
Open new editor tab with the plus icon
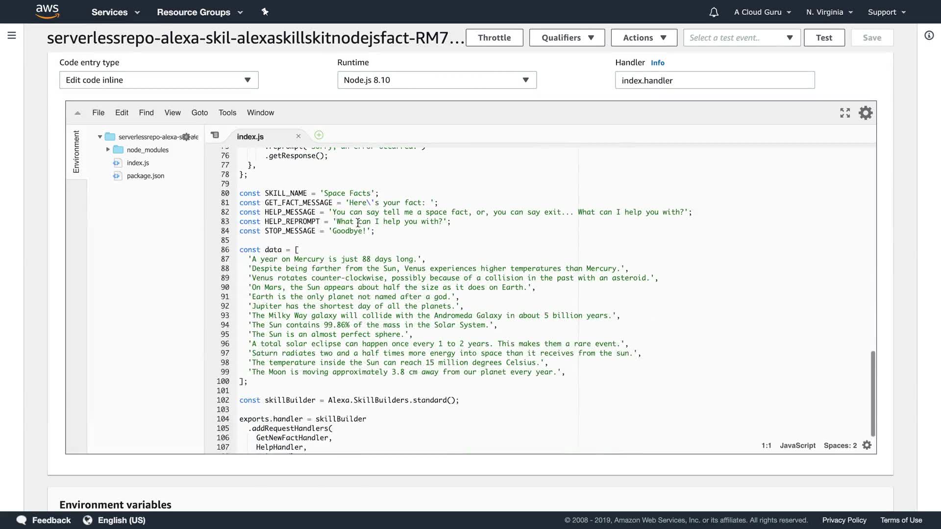(x=319, y=135)
